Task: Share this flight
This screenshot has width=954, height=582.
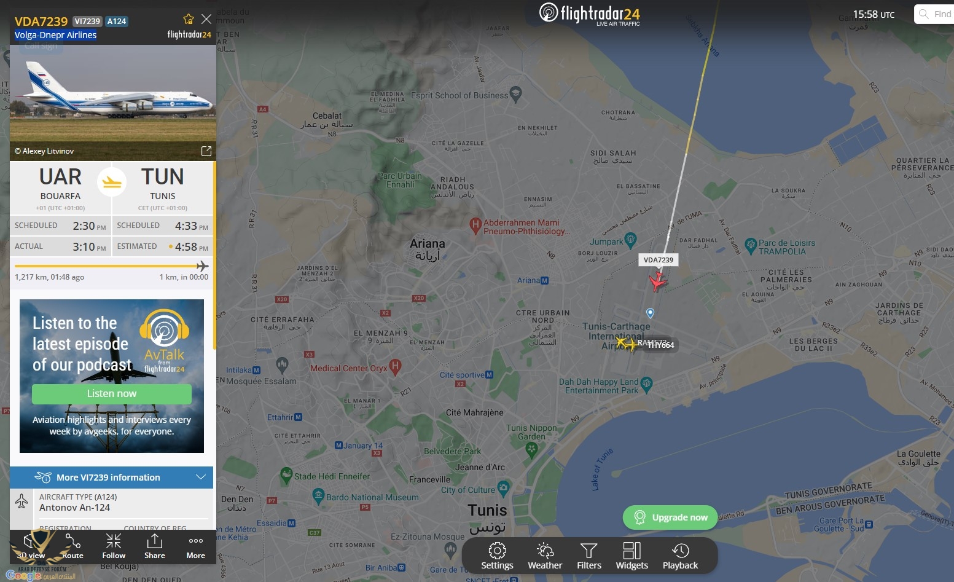Action: point(155,546)
